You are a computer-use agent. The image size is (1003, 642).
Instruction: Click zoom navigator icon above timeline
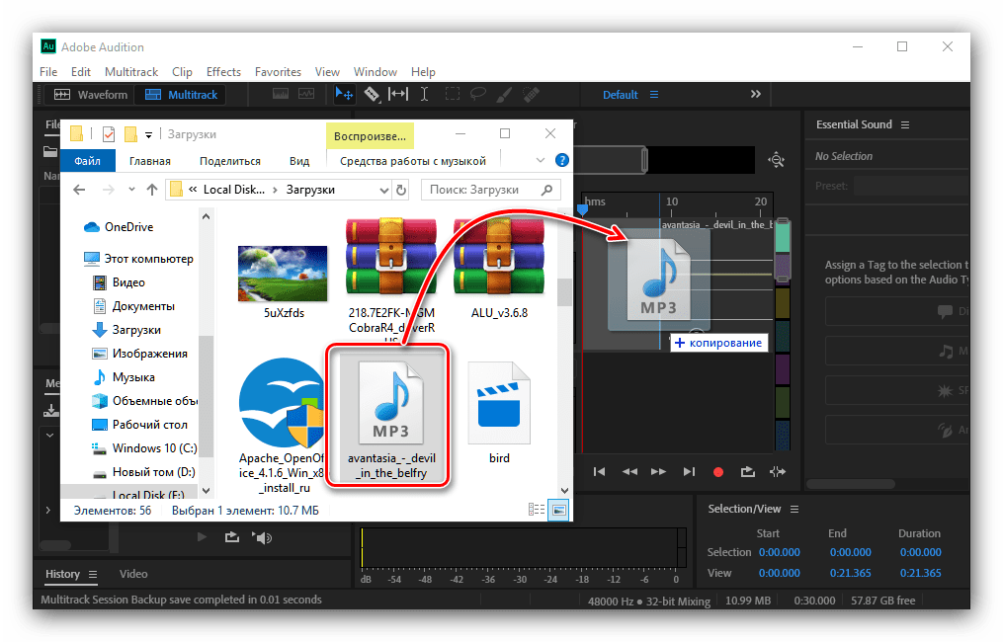click(x=776, y=160)
